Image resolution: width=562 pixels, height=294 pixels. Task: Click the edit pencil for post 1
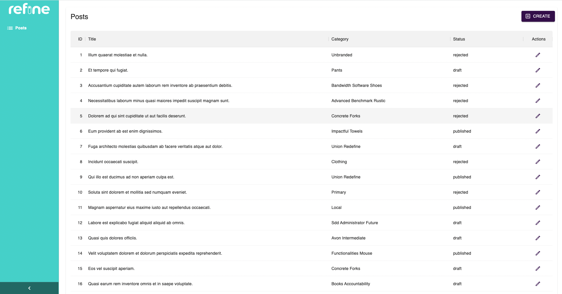click(538, 55)
